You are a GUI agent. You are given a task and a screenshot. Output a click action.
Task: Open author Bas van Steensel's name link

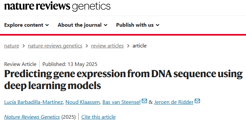121,102
